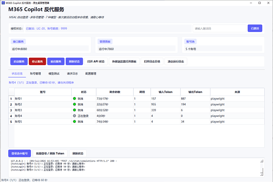Click the output token value 887
This screenshot has width=273, height=182.
tap(183, 99)
